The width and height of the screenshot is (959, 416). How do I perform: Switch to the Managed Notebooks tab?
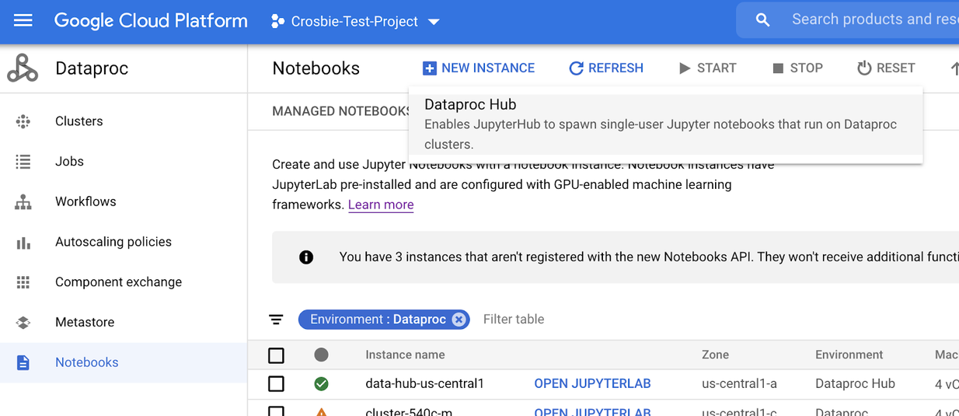click(341, 111)
